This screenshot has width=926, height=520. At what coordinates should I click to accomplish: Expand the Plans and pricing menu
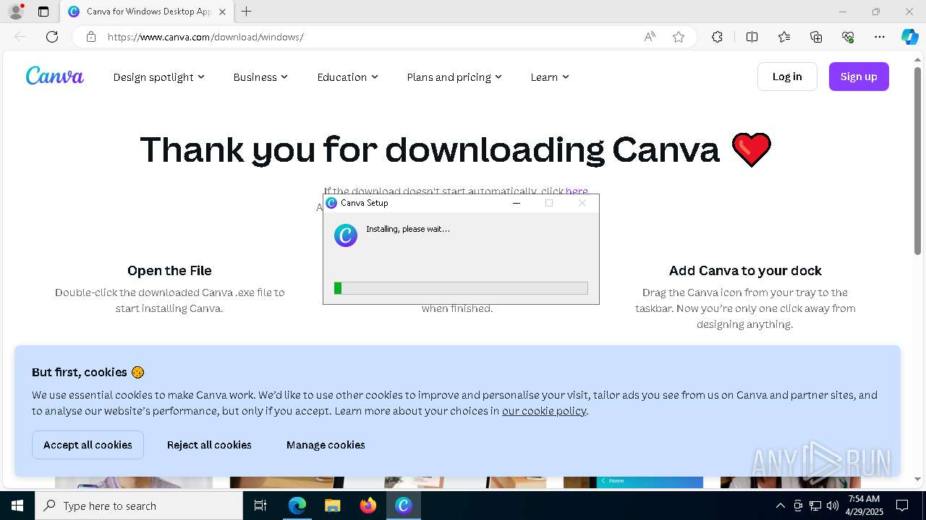[x=454, y=77]
